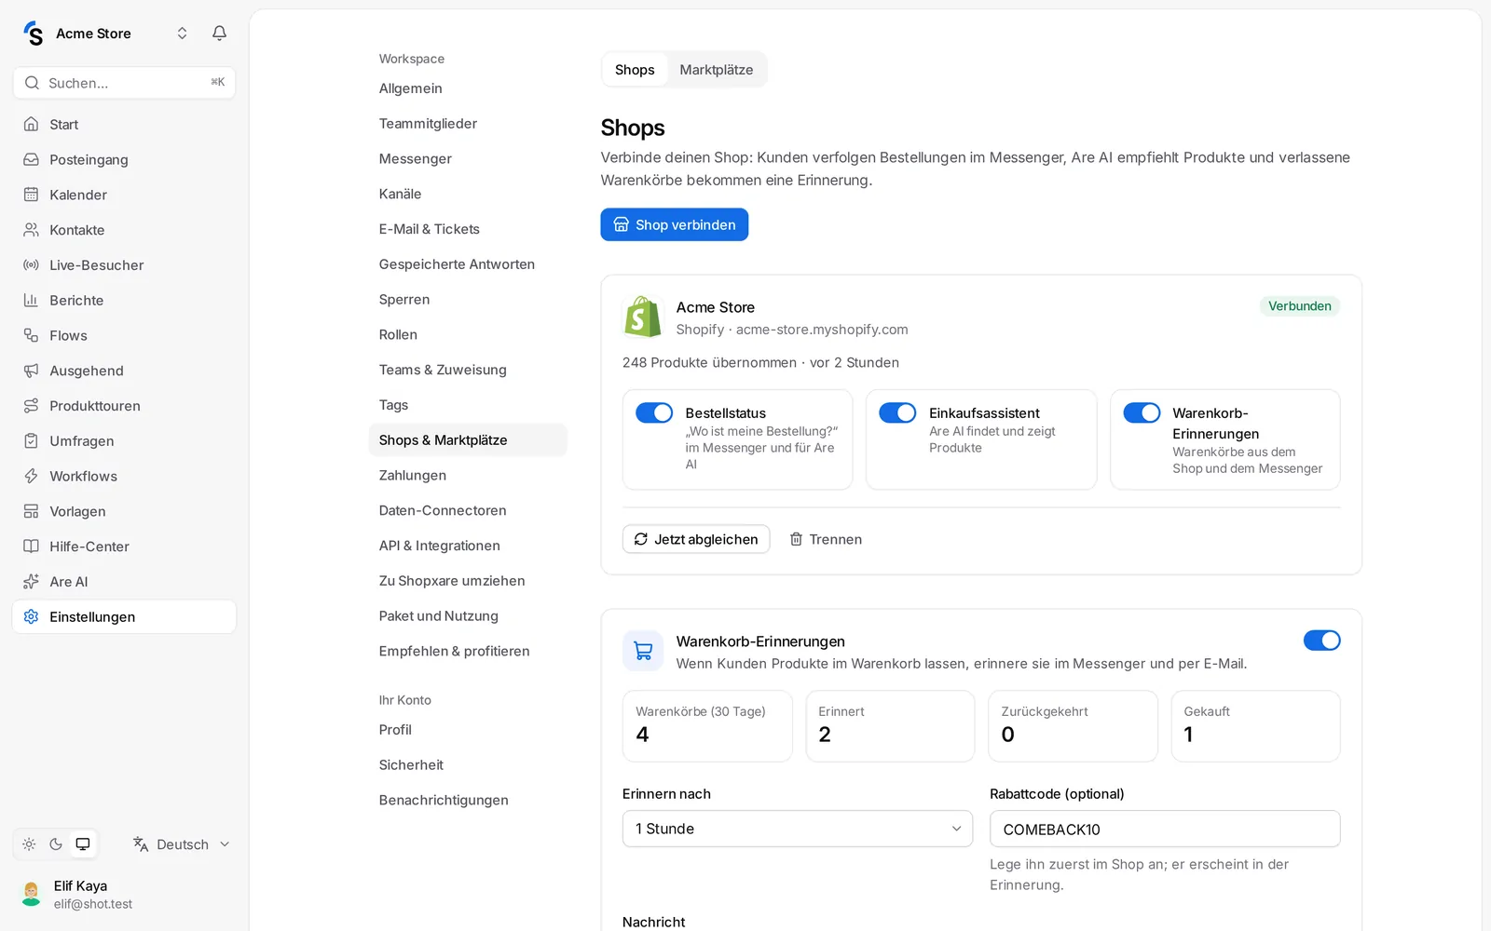The width and height of the screenshot is (1491, 931).
Task: Disable Warenkorb-Erinnerungen in the Acme Store card
Action: pos(1142,412)
